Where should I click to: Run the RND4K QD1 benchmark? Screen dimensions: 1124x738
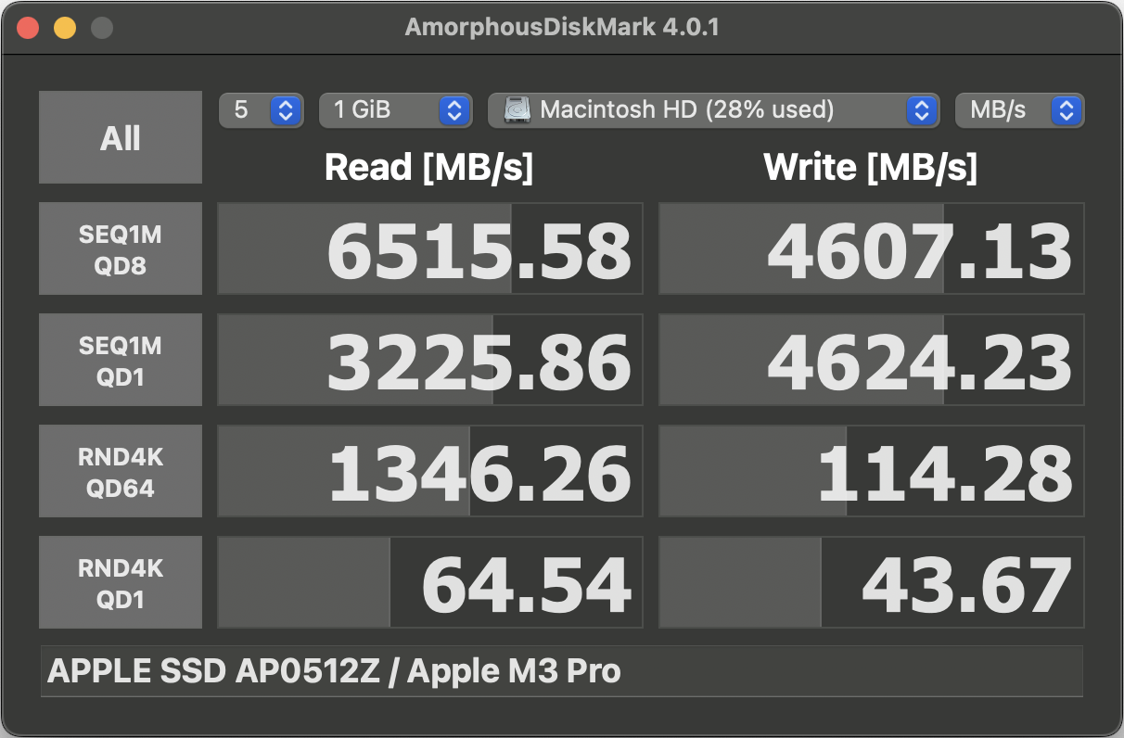[x=121, y=582]
